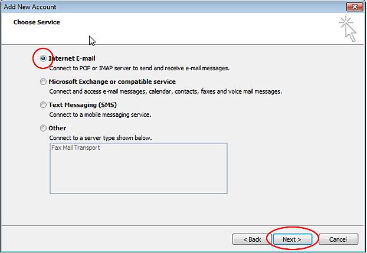Cancel the Add New Account dialog

338,239
